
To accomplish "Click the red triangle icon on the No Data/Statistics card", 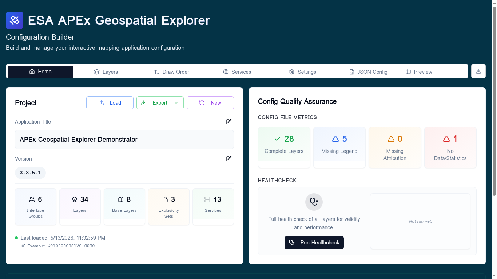I will click(446, 139).
